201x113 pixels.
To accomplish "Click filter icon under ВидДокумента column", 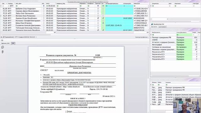I will point(153,35).
